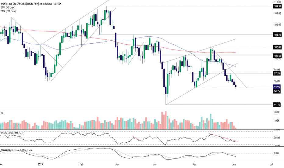The width and height of the screenshot is (284, 168).
Task: Click the 104.25 price level label
Action: [278, 35]
